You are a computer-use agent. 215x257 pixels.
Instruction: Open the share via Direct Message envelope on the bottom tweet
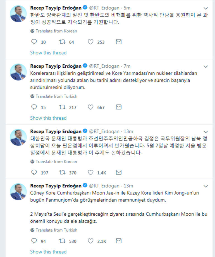point(119,241)
